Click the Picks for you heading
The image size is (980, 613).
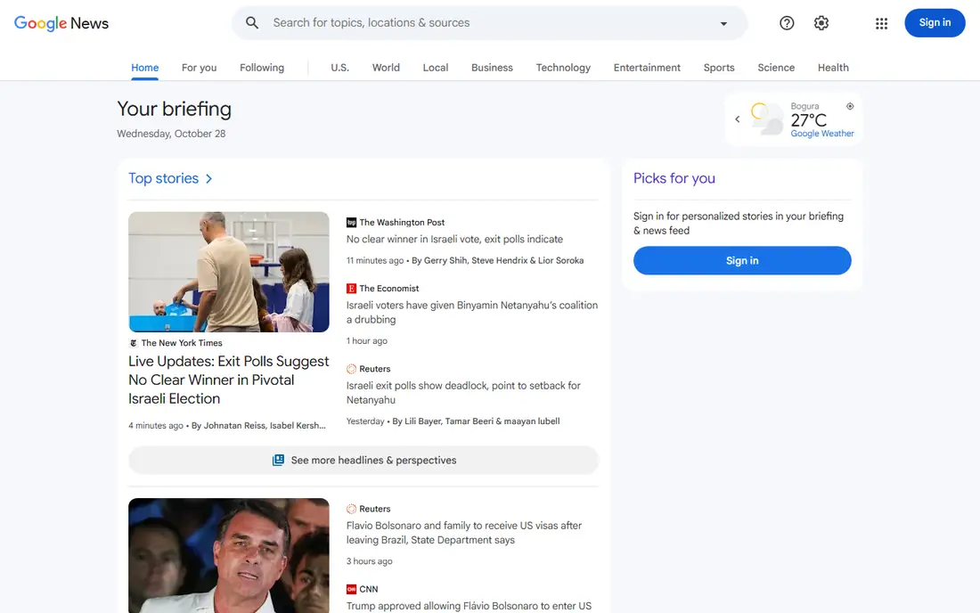point(674,178)
